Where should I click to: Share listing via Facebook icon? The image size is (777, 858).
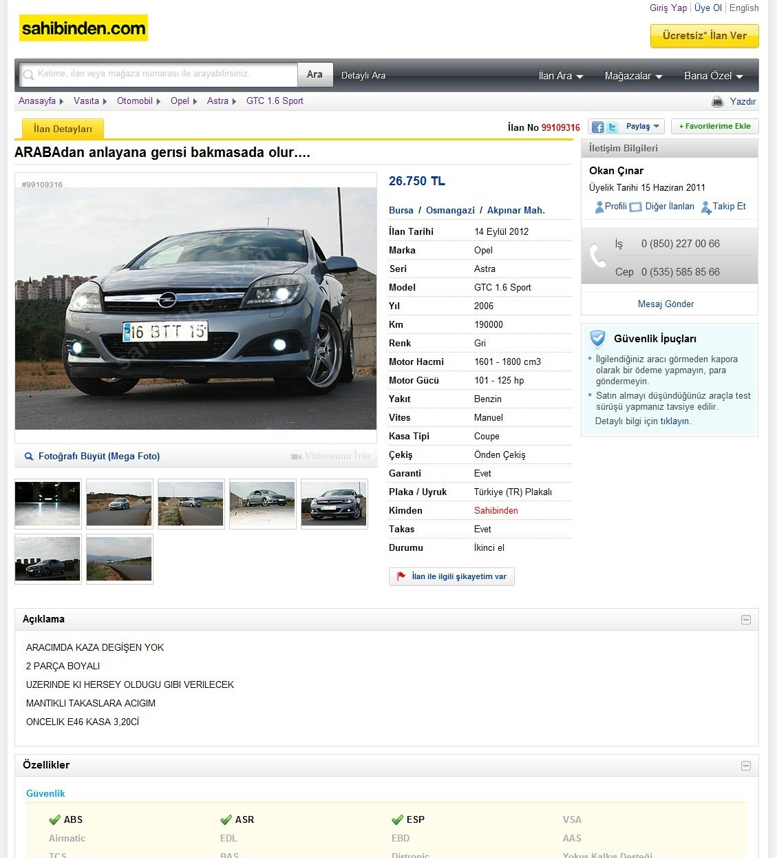pyautogui.click(x=597, y=127)
